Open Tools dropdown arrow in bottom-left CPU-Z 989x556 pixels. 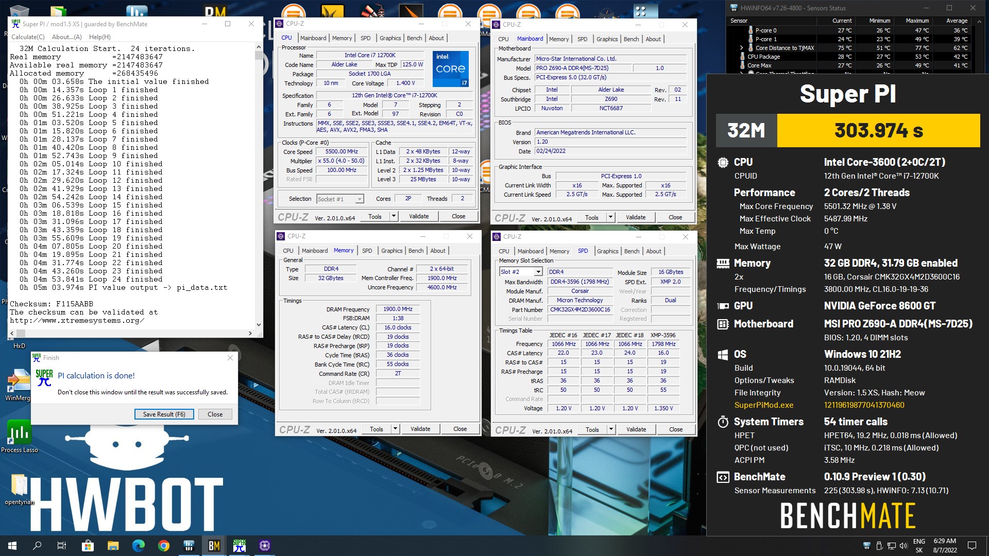[x=396, y=429]
